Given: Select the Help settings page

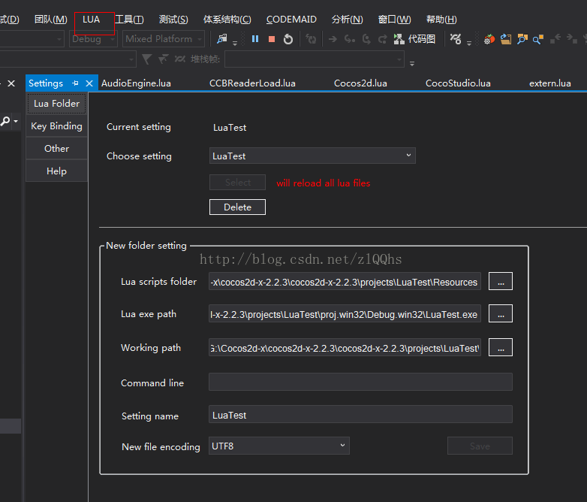Looking at the screenshot, I should coord(56,171).
